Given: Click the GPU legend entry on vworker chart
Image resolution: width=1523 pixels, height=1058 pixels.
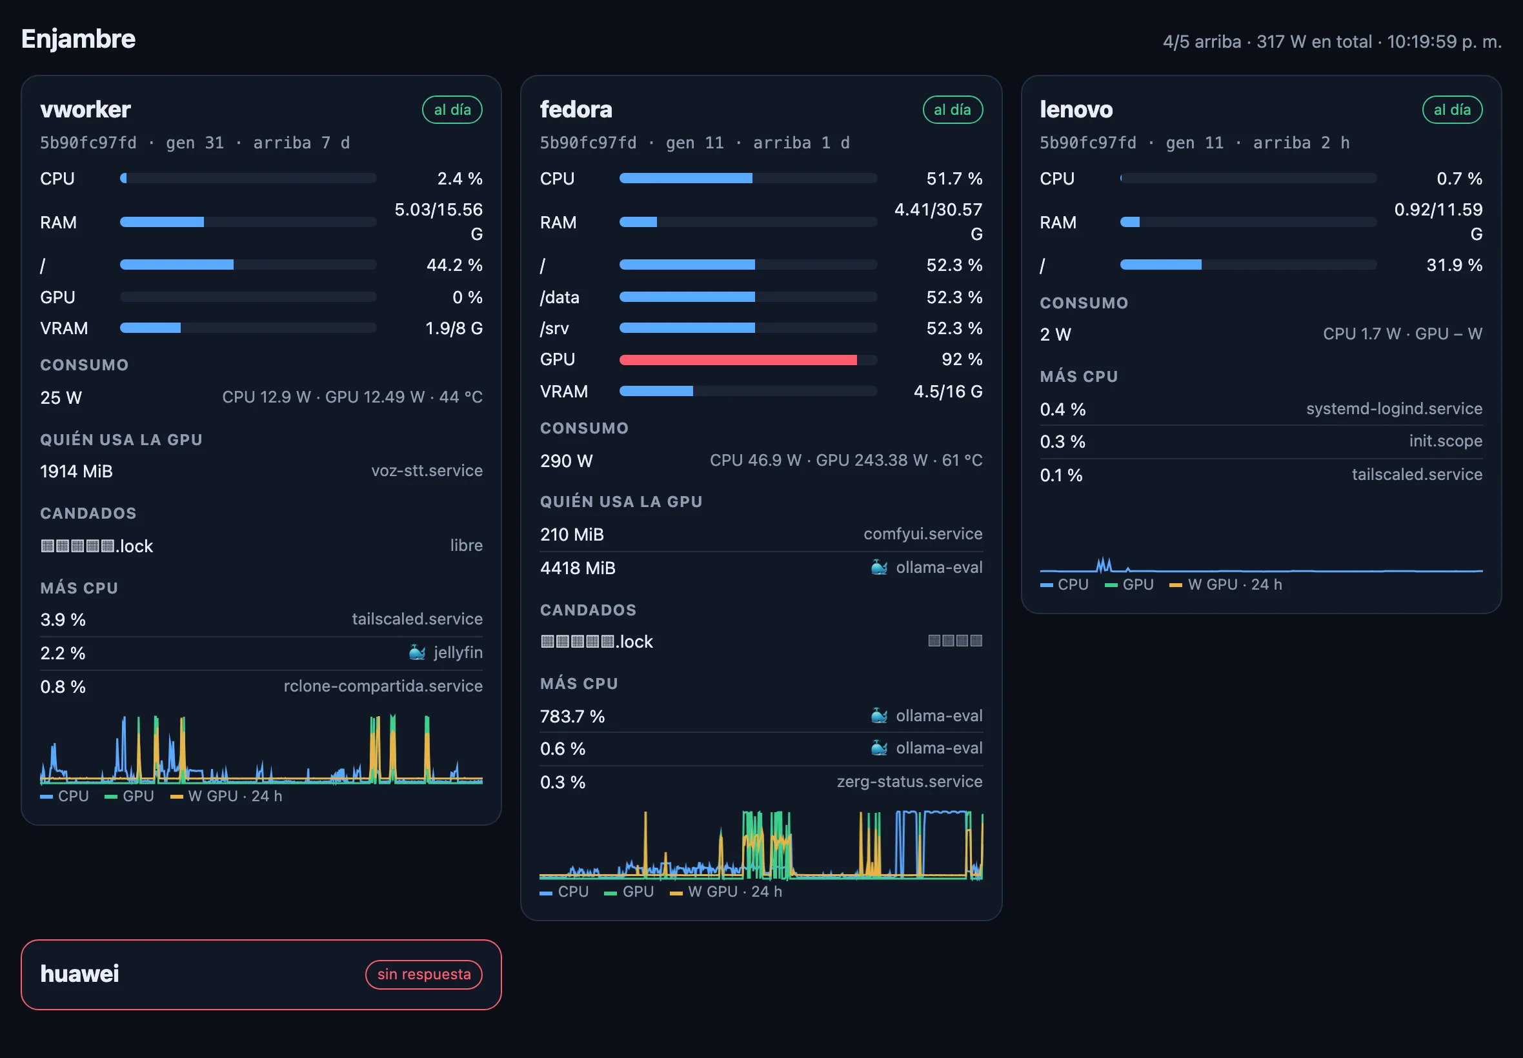Looking at the screenshot, I should [x=129, y=796].
